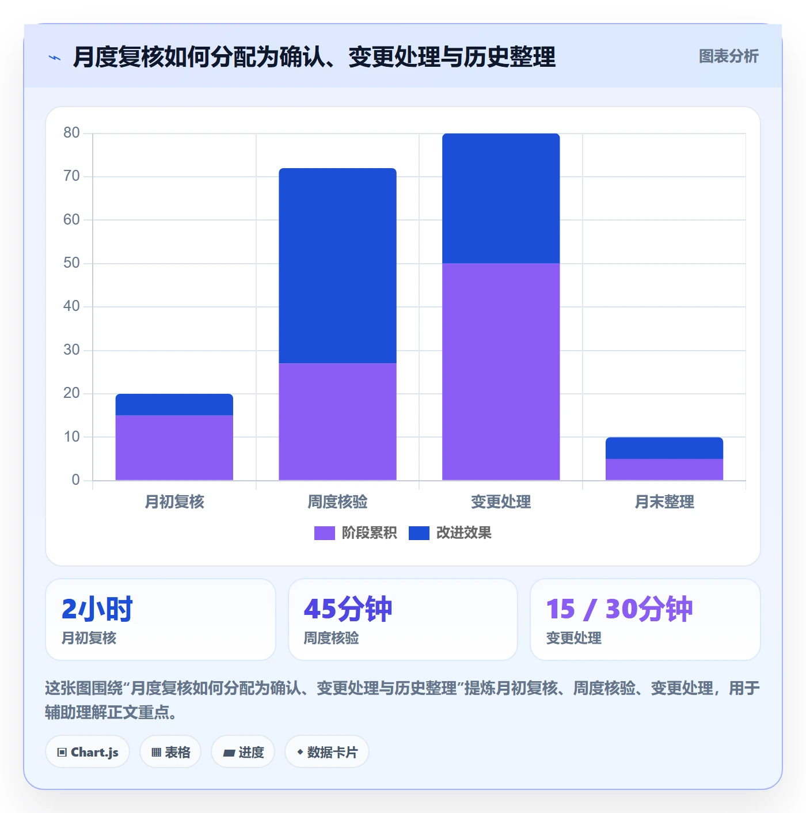The width and height of the screenshot is (806, 813).
Task: Click the 月初复核 x-axis label
Action: click(174, 502)
